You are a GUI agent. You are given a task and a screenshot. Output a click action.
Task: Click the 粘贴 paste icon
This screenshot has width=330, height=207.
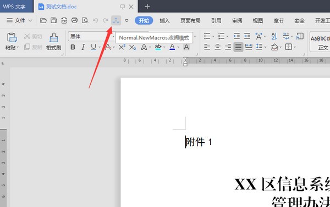point(12,38)
